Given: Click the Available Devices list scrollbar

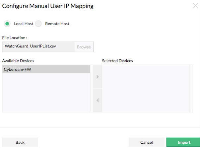Looking at the screenshot, I should pos(91,88).
